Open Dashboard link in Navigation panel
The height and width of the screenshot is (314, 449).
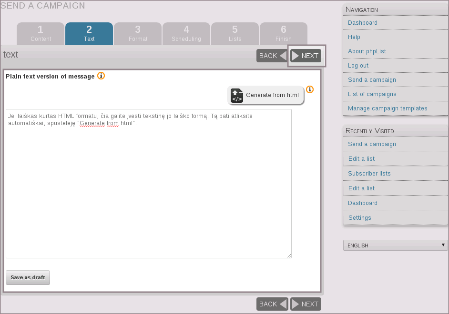(x=363, y=23)
